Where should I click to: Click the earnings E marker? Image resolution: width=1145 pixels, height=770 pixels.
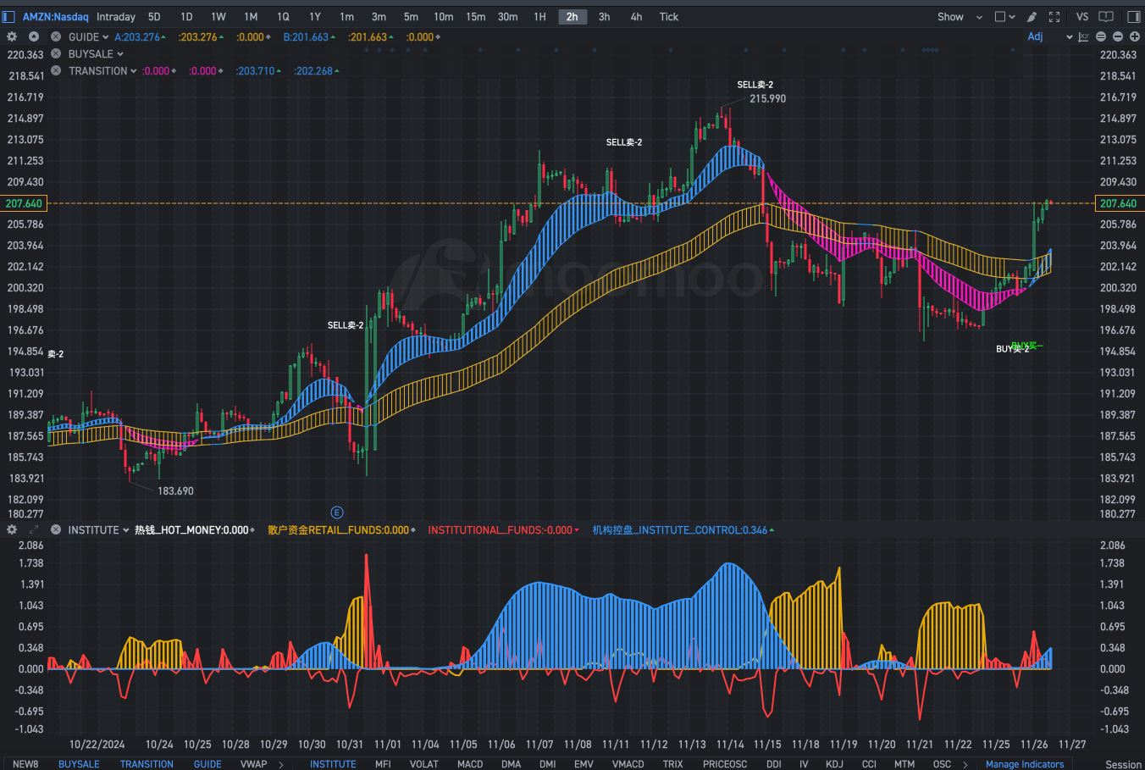[x=336, y=512]
